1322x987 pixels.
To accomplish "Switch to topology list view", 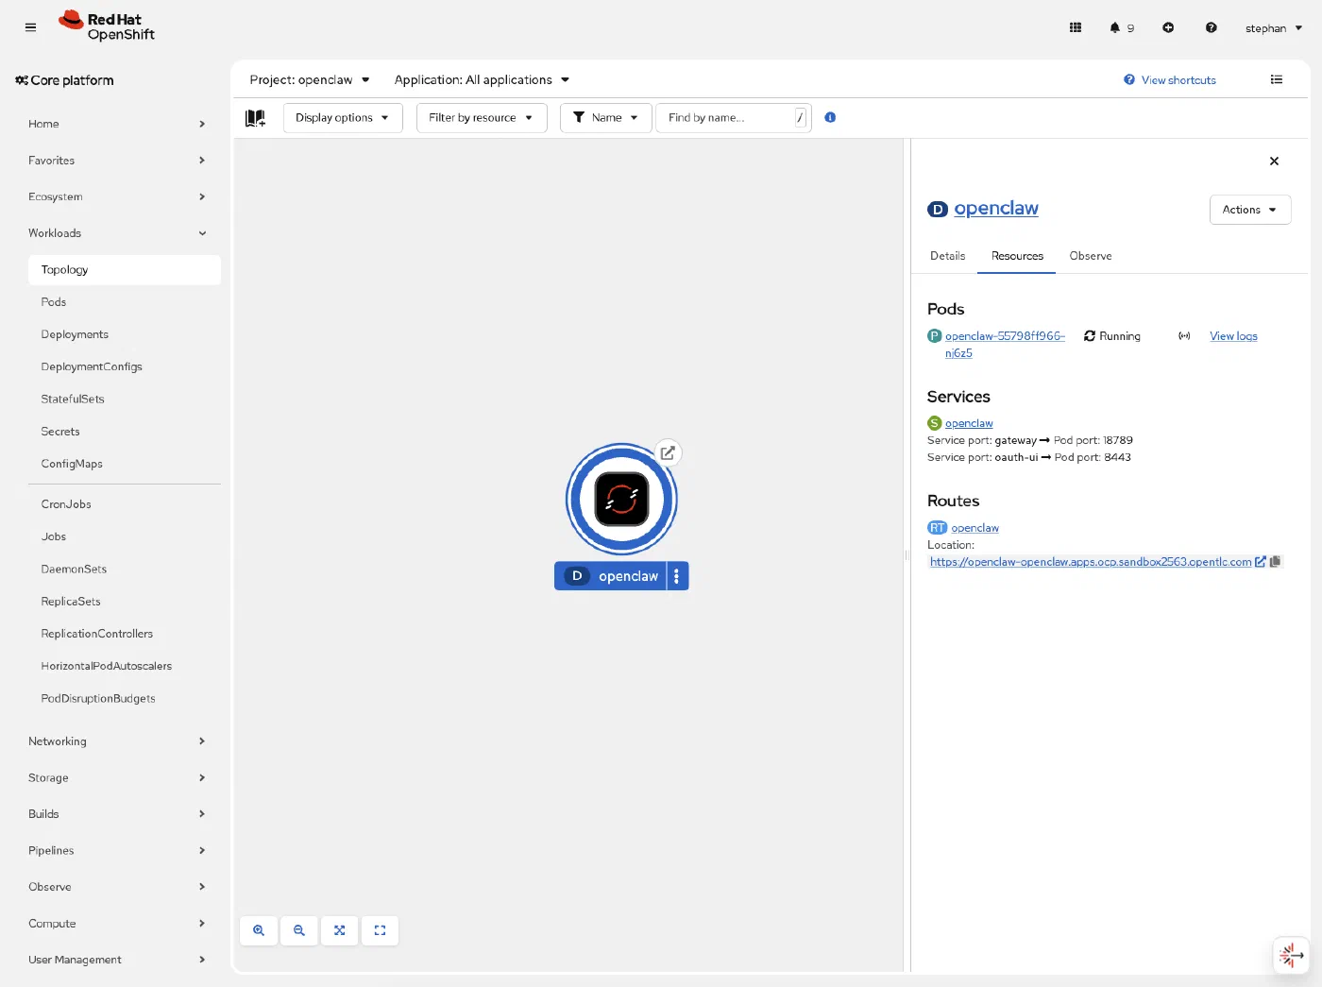I will (1276, 79).
